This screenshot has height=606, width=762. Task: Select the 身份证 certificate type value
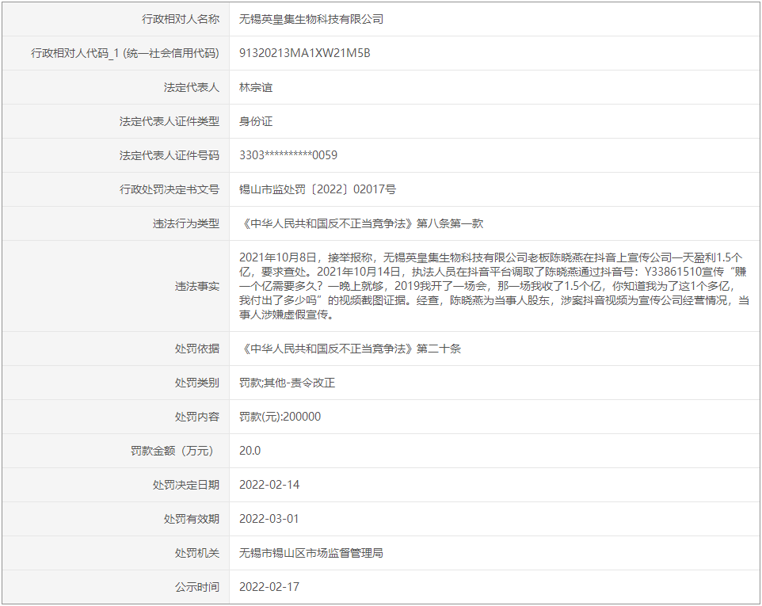(256, 121)
